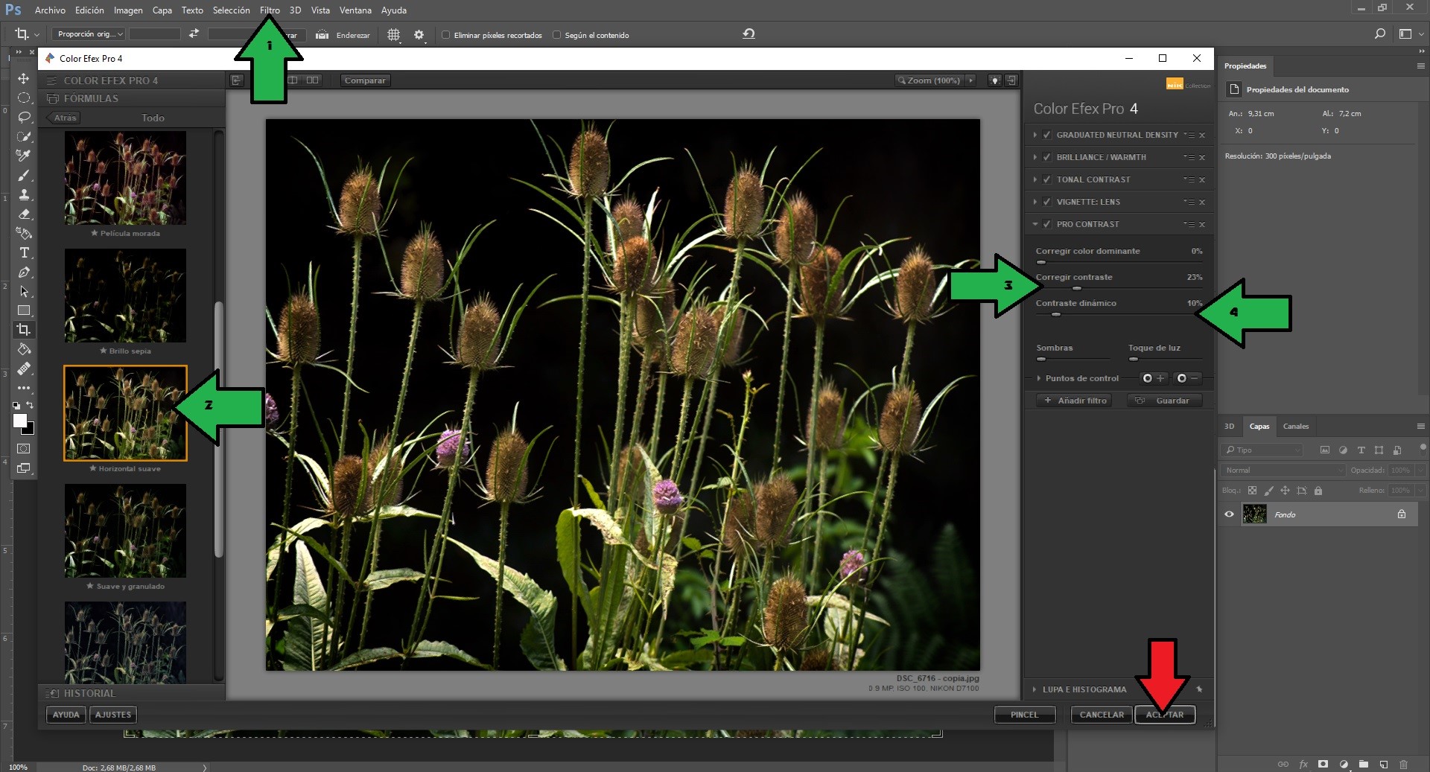Viewport: 1430px width, 772px height.
Task: Select the Clone Stamp tool
Action: pos(24,195)
